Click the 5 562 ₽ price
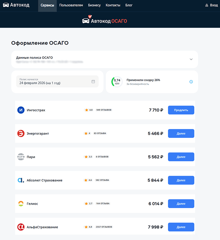Screen dimensions: 220x240 156,157
